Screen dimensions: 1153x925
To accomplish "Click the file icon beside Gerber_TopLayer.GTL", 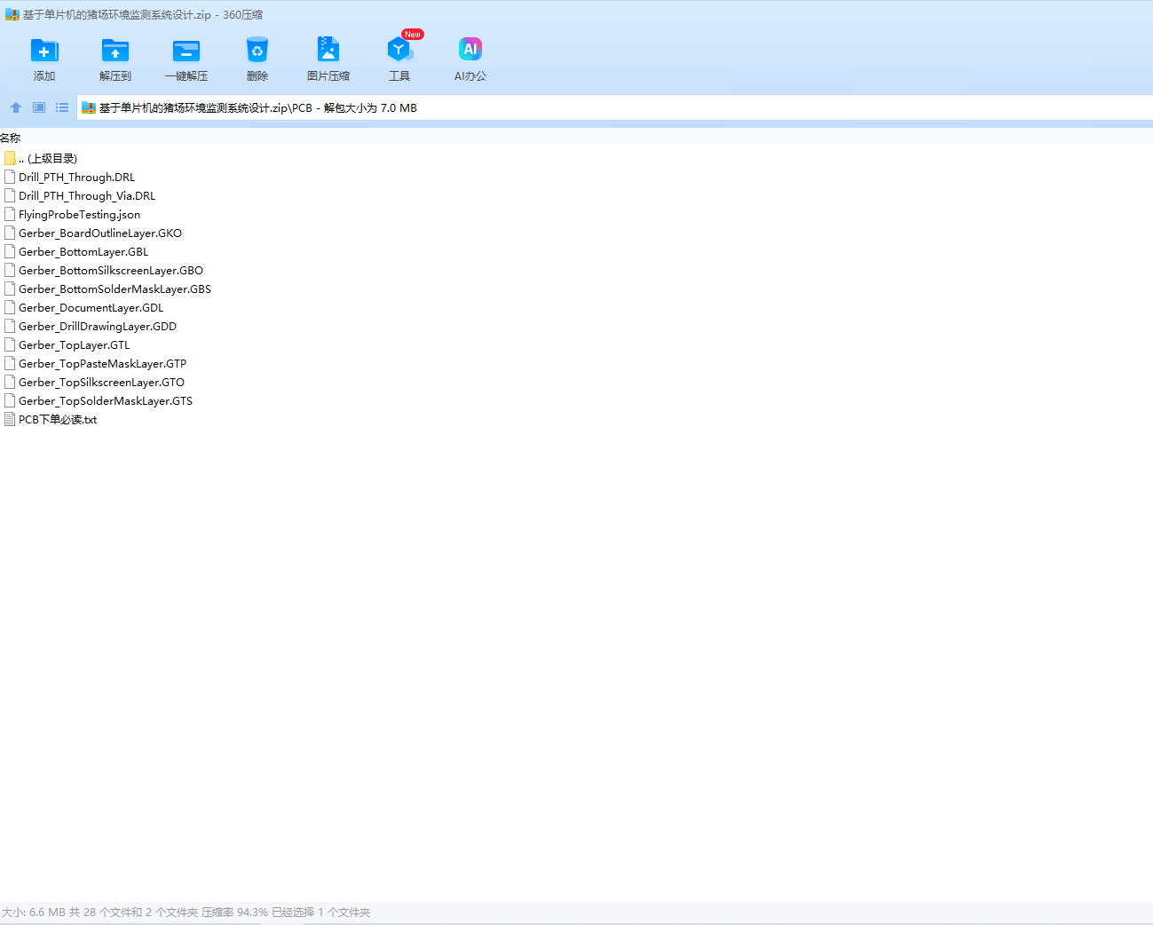I will point(10,345).
